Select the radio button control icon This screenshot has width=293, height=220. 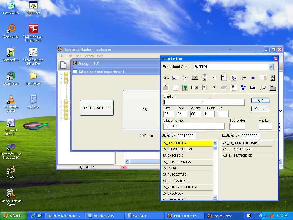tap(214, 88)
